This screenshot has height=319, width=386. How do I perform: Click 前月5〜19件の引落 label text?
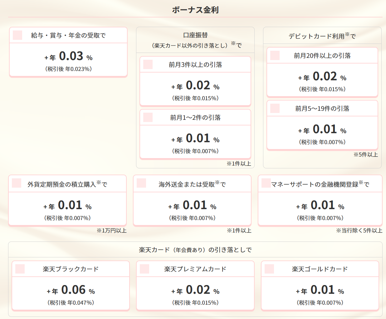pyautogui.click(x=322, y=109)
